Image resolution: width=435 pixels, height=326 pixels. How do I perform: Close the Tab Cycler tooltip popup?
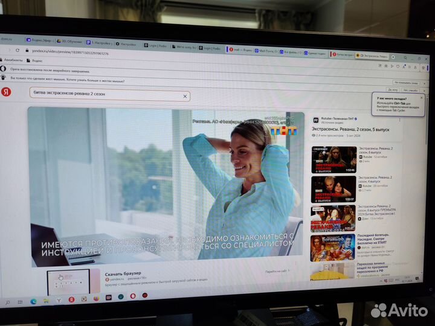(421, 97)
